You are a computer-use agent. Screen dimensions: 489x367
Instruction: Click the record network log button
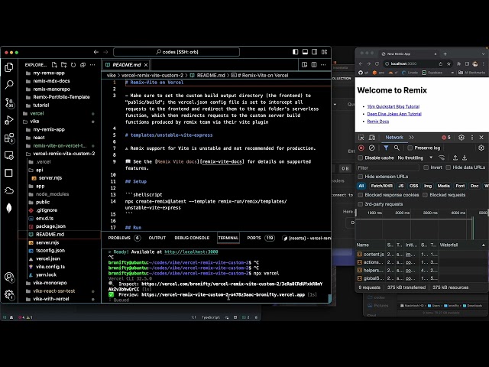click(x=361, y=148)
